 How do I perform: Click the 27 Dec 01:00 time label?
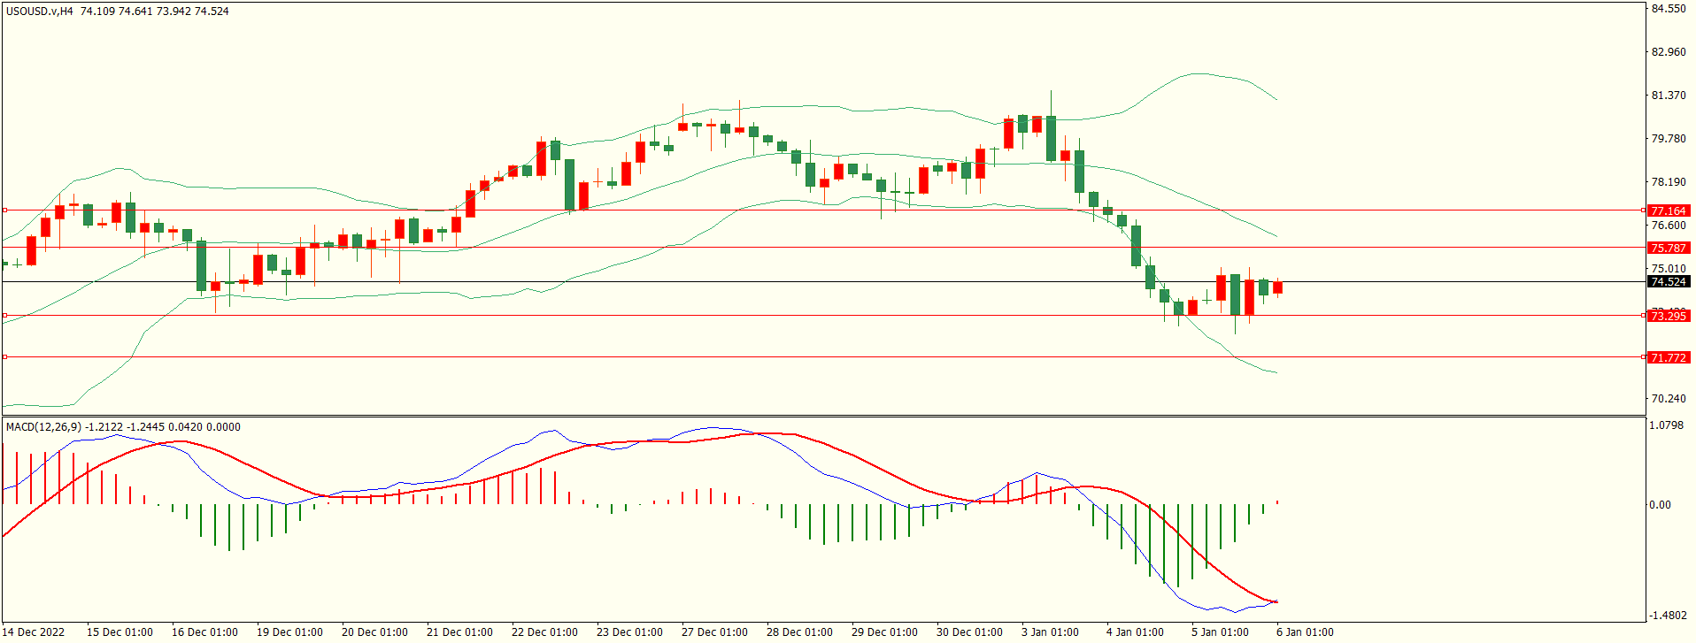714,632
